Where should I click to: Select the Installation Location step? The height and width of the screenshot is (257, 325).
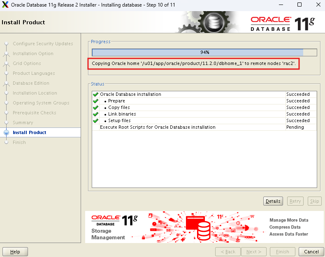[x=35, y=93]
